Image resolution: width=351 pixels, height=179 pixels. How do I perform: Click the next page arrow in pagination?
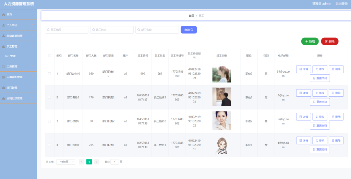coord(96,162)
